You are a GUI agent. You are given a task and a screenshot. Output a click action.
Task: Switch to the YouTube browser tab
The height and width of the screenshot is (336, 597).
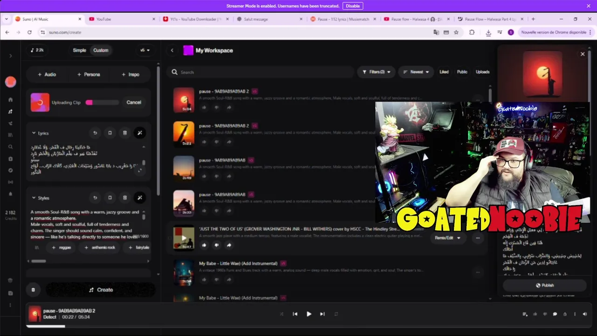[x=121, y=19]
